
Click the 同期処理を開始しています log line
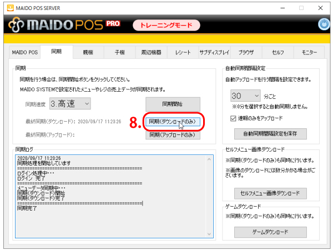(x=44, y=163)
